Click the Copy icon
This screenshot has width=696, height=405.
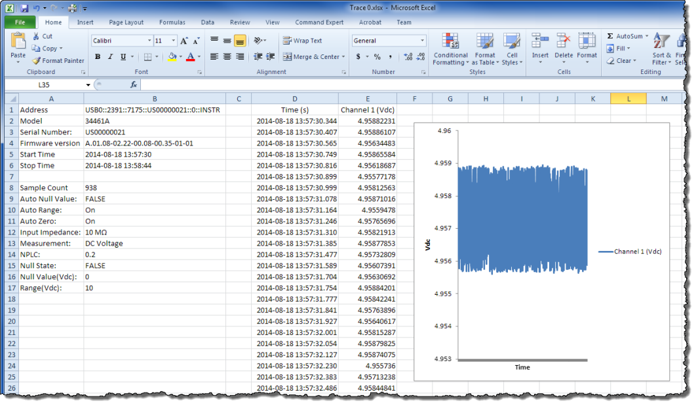tap(36, 48)
